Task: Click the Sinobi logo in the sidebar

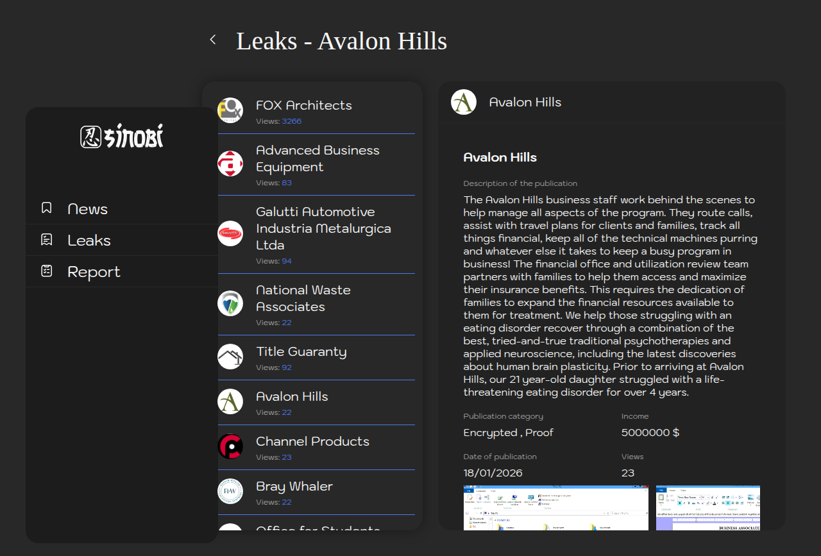Action: tap(122, 136)
